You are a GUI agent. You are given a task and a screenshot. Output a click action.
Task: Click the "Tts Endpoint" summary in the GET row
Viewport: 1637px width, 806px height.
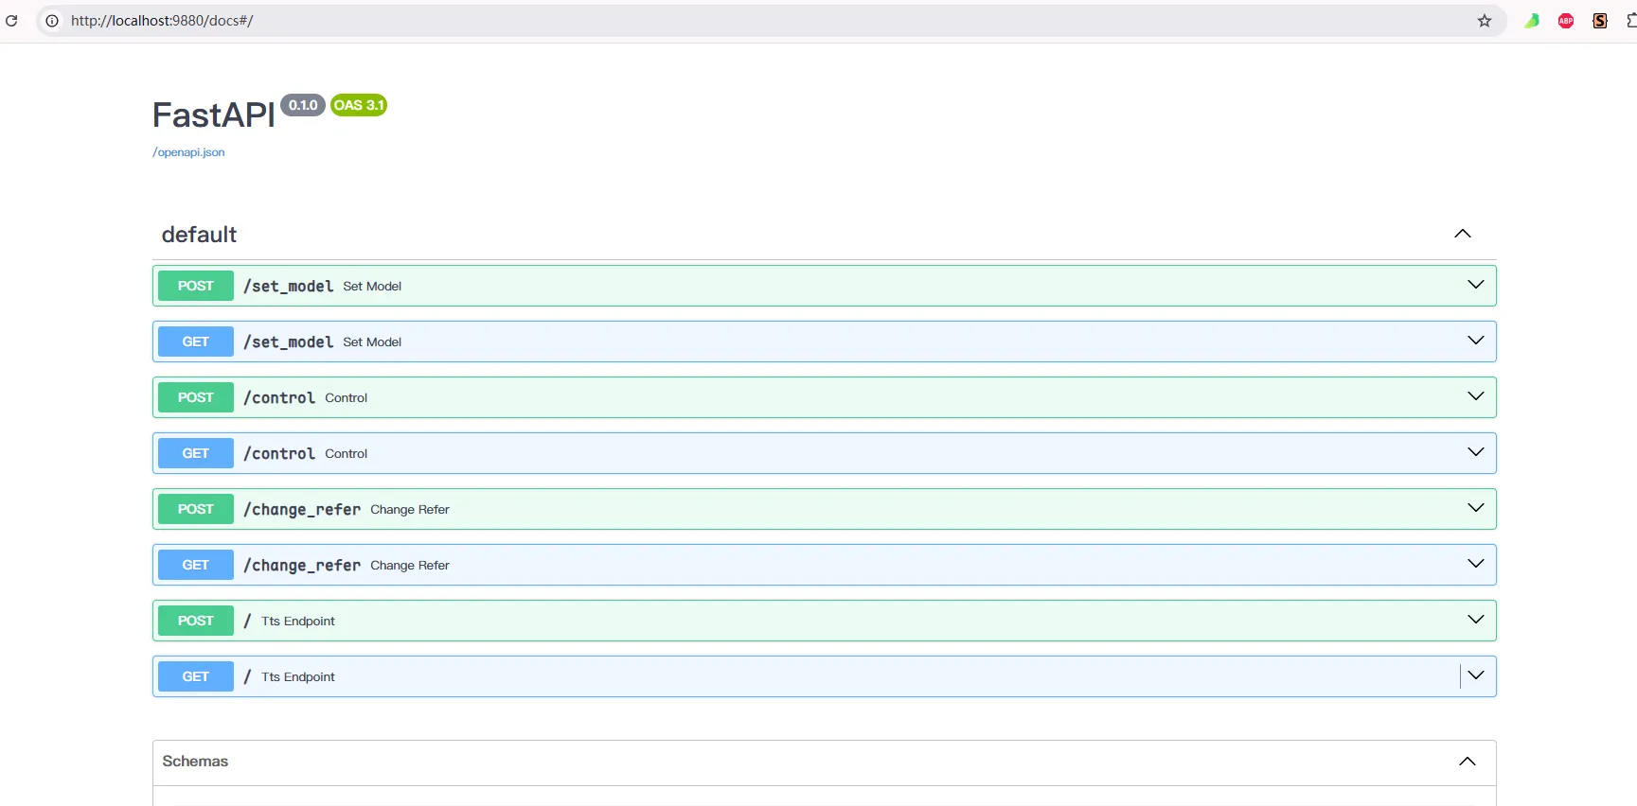[298, 677]
